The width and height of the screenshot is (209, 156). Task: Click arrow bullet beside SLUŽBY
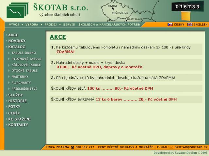point(7,95)
